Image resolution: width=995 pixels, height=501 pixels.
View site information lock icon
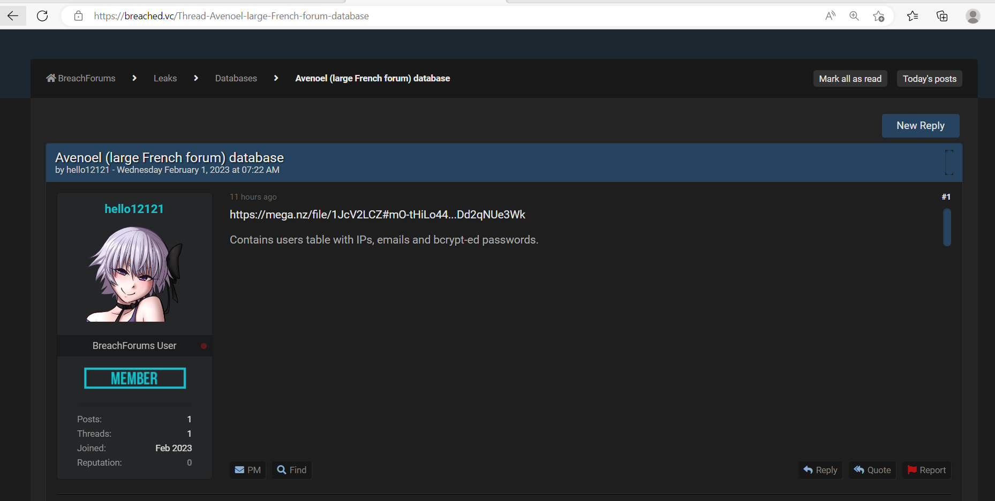coord(79,16)
